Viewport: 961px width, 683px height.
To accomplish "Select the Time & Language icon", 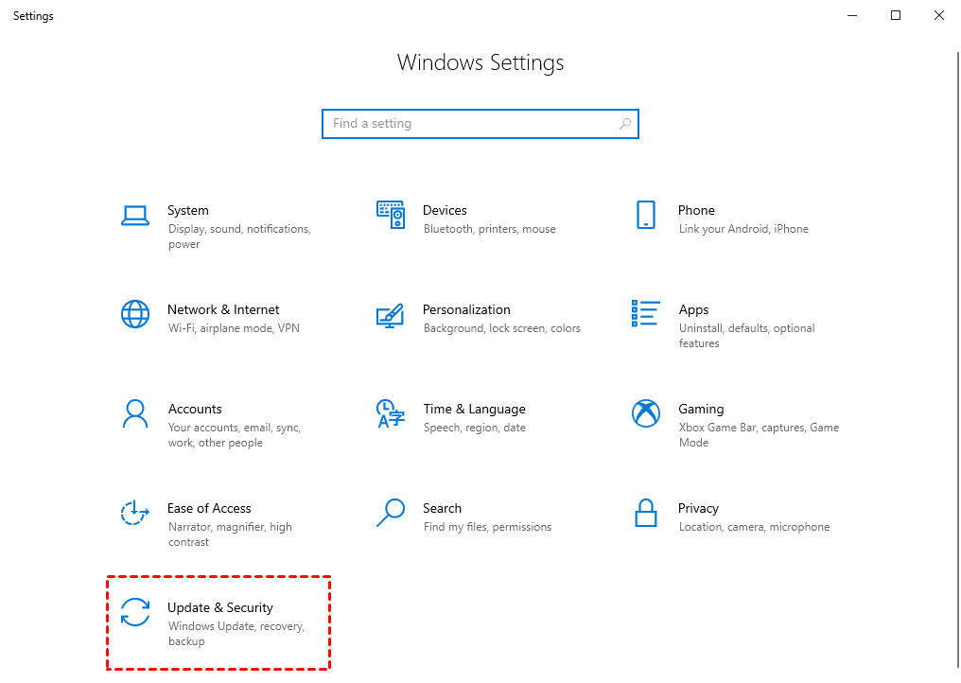I will (390, 413).
